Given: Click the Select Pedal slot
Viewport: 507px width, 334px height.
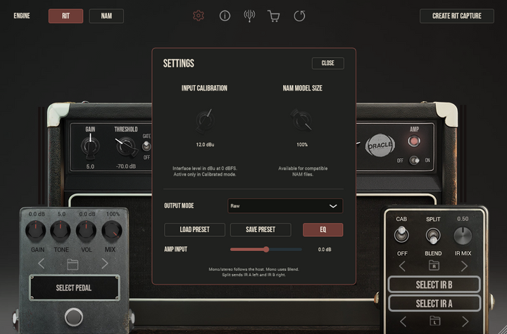Looking at the screenshot, I should pyautogui.click(x=75, y=288).
